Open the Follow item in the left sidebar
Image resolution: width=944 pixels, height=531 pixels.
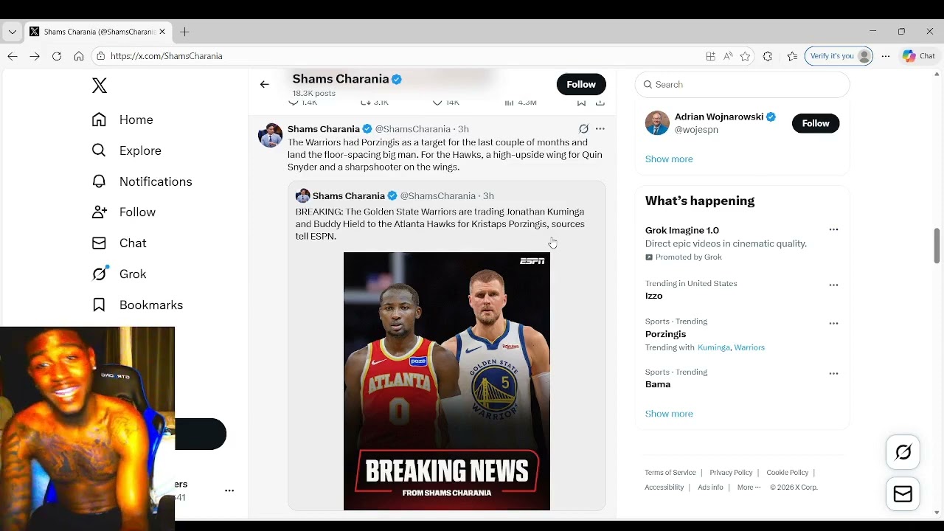pos(123,212)
